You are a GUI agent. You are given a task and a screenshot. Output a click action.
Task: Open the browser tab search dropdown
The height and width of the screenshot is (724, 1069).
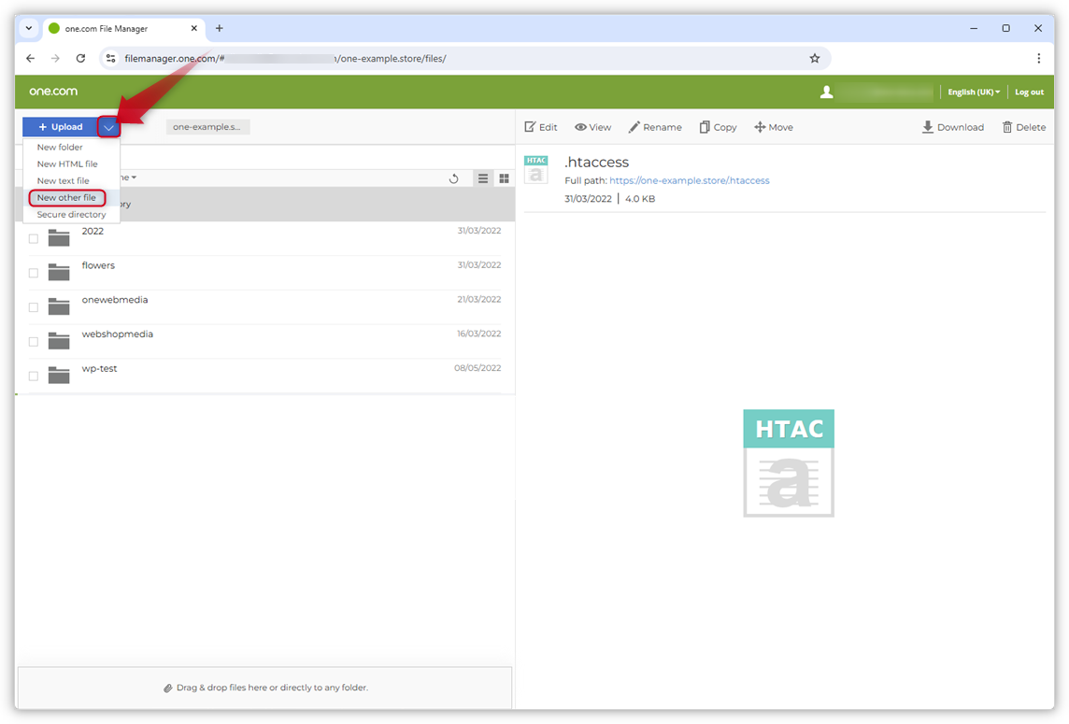[x=29, y=28]
